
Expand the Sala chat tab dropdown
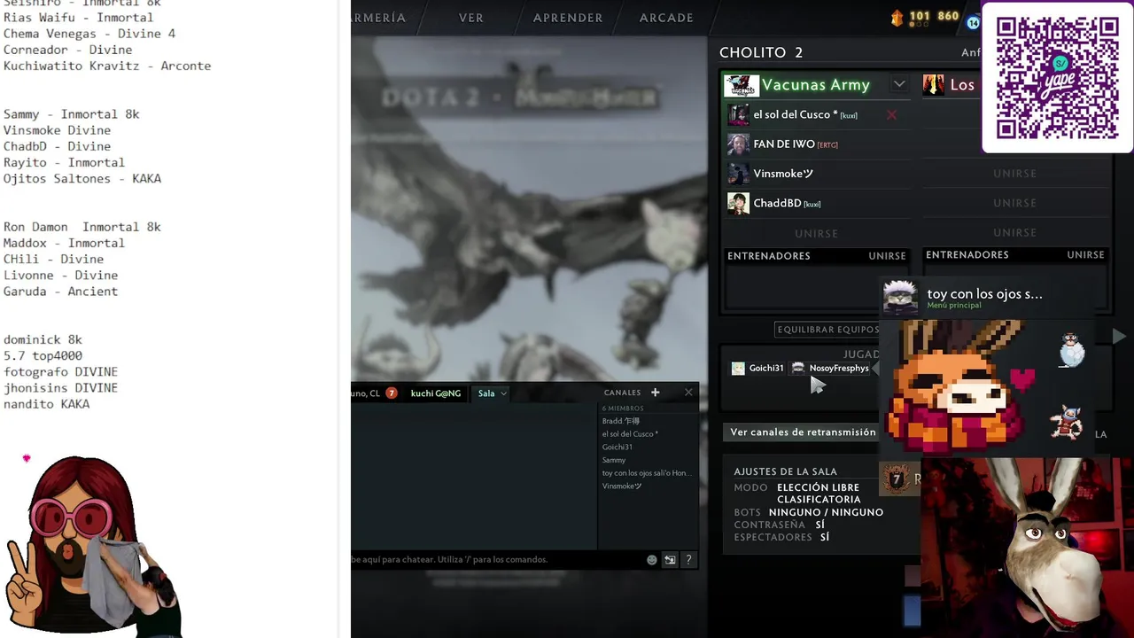point(503,393)
